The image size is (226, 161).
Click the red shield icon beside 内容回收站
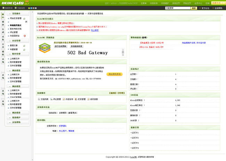tap(25, 36)
